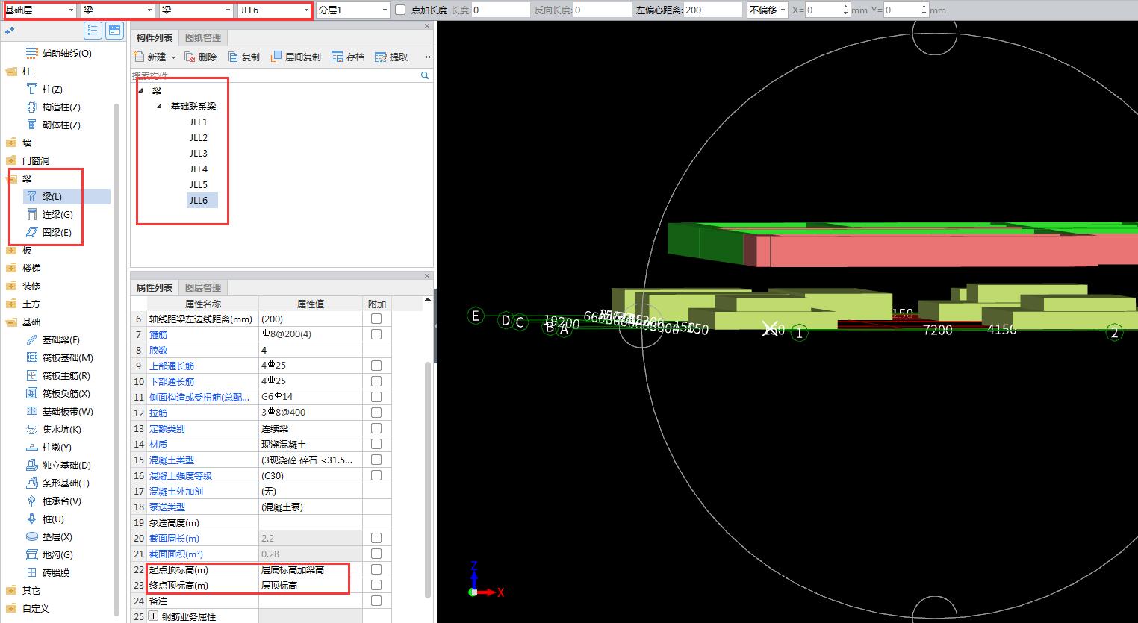Click the add-pin icon above navigation tree
Image resolution: width=1138 pixels, height=623 pixels.
coord(10,31)
